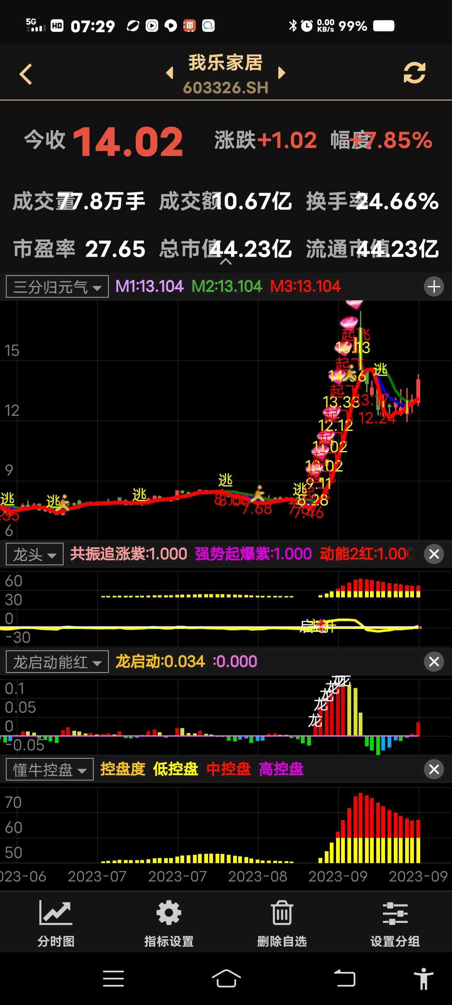Tap the turnover value 10.67亿

[252, 201]
